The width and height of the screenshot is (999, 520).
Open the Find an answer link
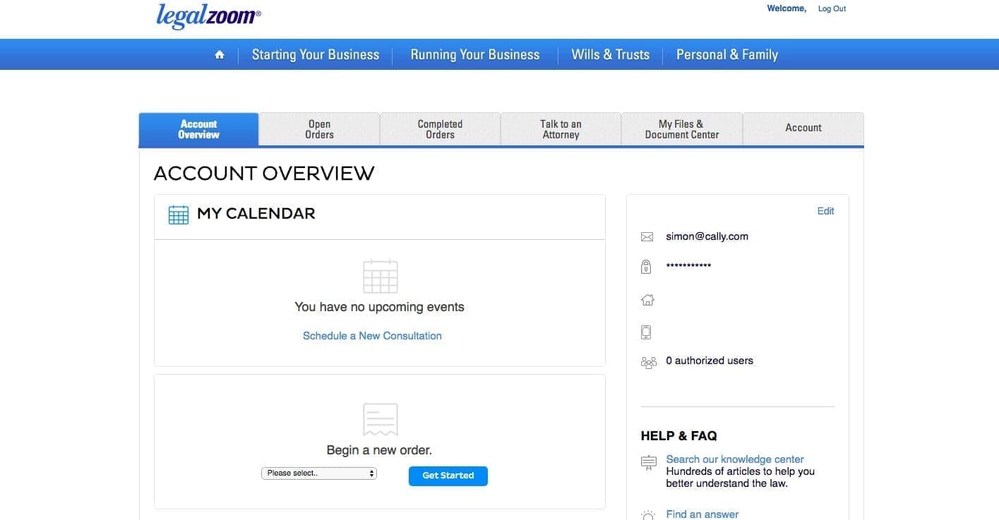click(x=702, y=514)
